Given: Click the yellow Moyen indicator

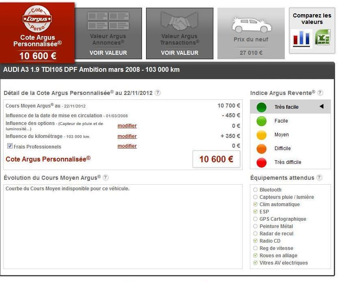Looking at the screenshot, I should [262, 135].
